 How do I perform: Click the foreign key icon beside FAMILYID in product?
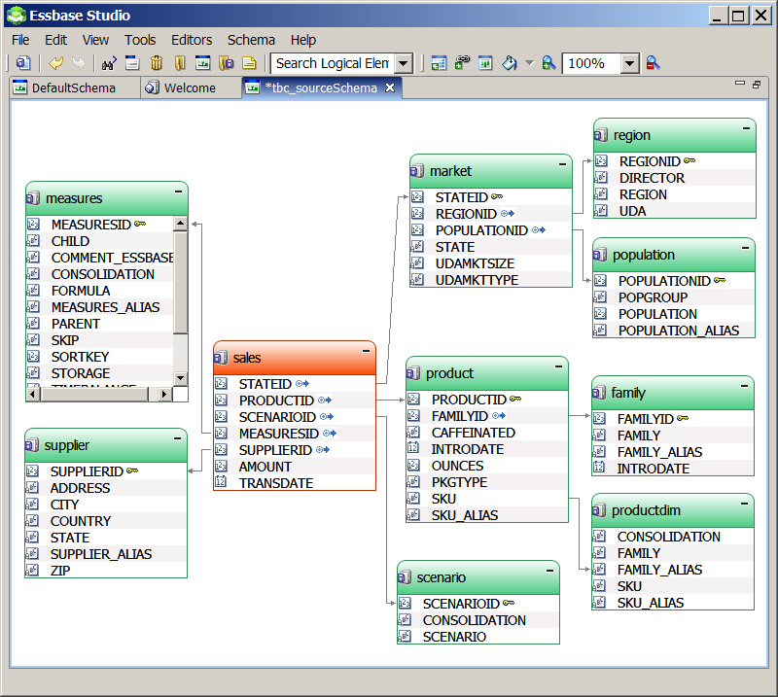(x=499, y=415)
